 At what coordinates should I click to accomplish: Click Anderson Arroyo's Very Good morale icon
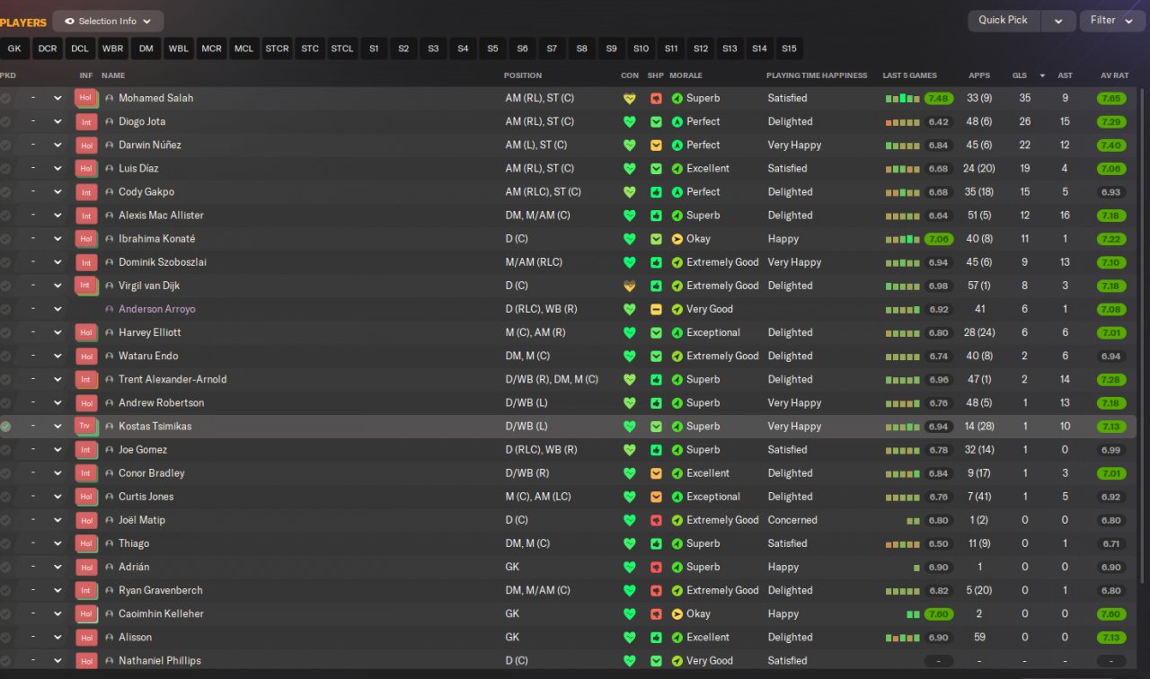tap(677, 309)
